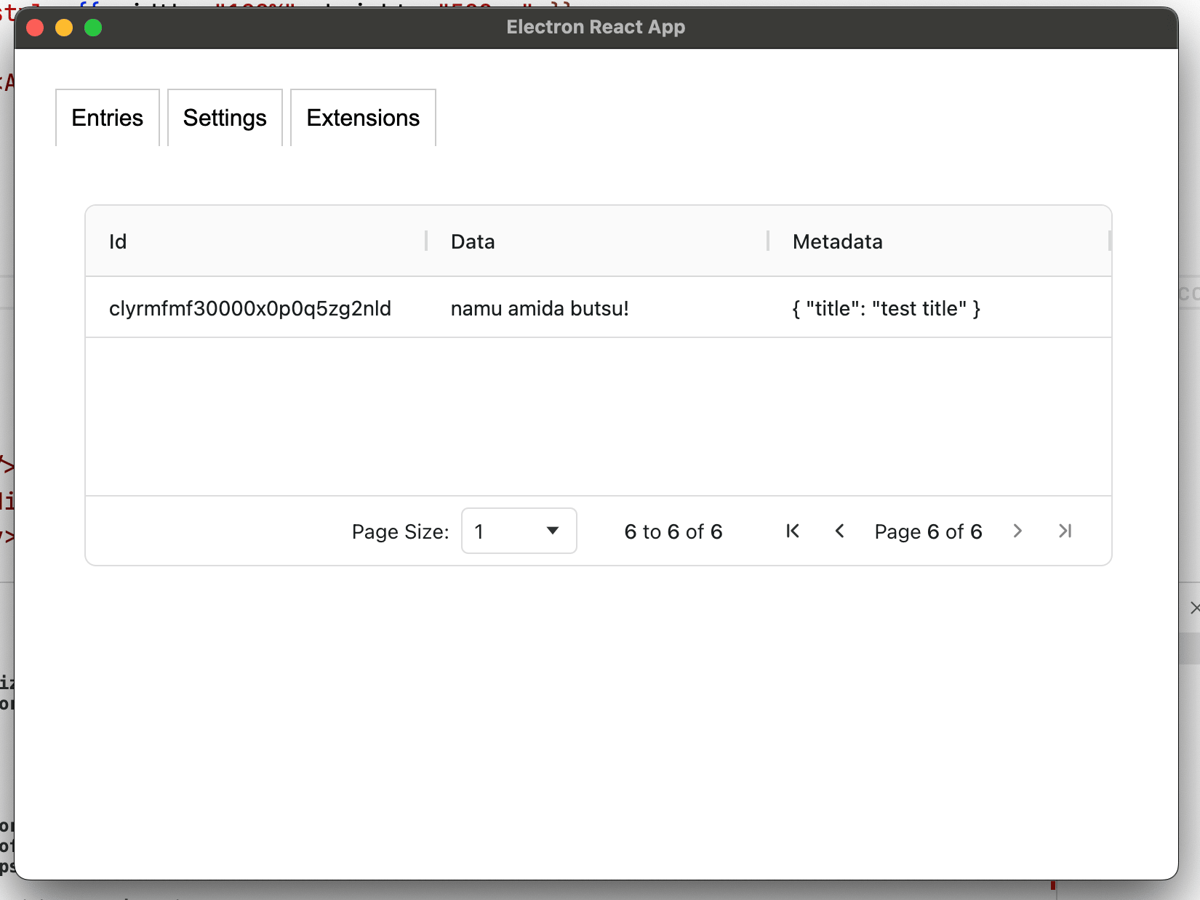Sort by the Metadata column header
1200x900 pixels.
point(837,241)
